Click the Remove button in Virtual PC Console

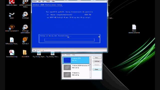tap(97, 65)
